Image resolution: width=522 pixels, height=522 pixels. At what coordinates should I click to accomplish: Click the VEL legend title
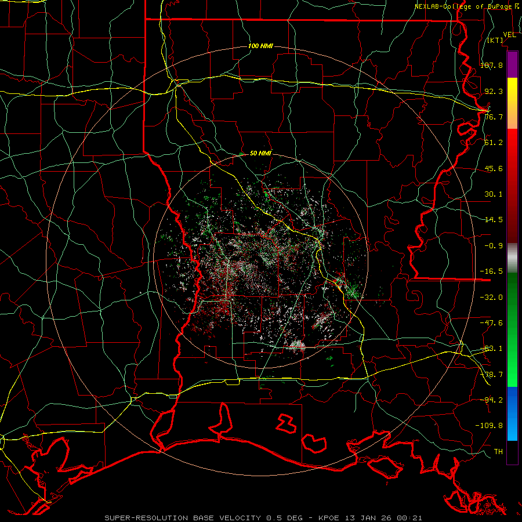509,35
